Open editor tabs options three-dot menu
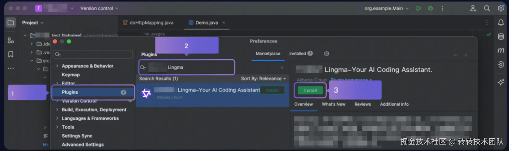The width and height of the screenshot is (509, 151). click(x=487, y=22)
